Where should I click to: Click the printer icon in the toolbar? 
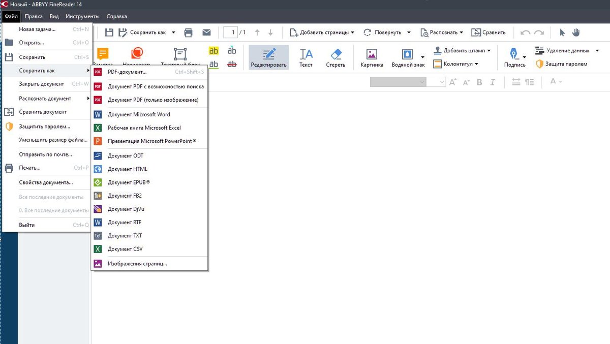(x=188, y=33)
